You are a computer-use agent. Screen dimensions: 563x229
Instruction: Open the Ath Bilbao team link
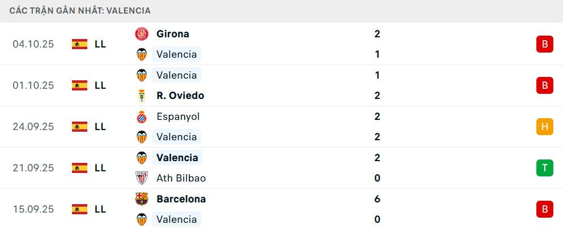[x=181, y=178]
